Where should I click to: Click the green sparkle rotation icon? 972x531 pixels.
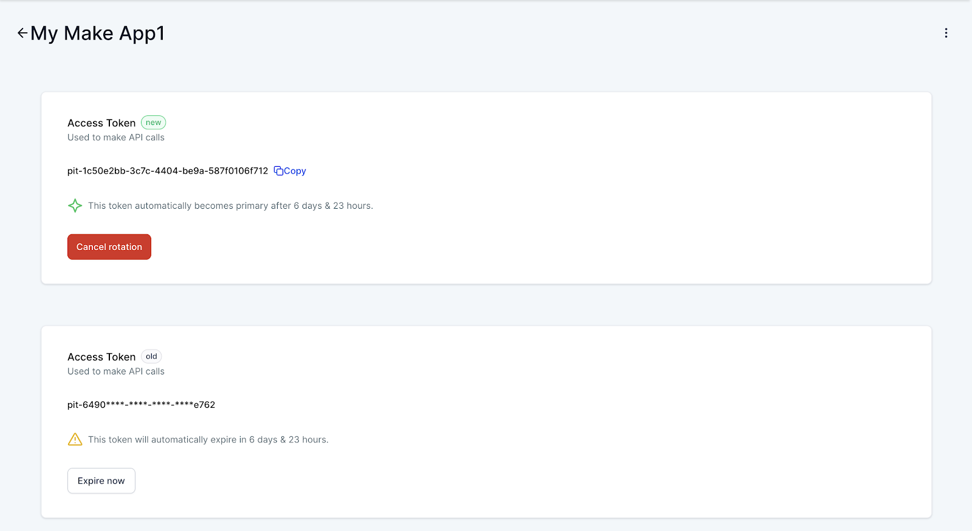click(75, 206)
